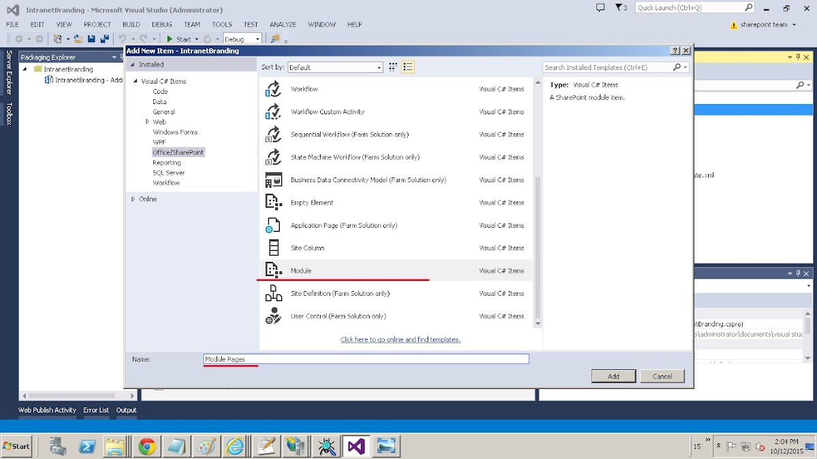Open Google Chrome from the taskbar
The image size is (817, 459).
tap(147, 446)
